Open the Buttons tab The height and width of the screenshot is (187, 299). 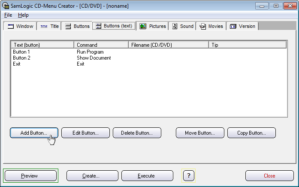pyautogui.click(x=77, y=26)
